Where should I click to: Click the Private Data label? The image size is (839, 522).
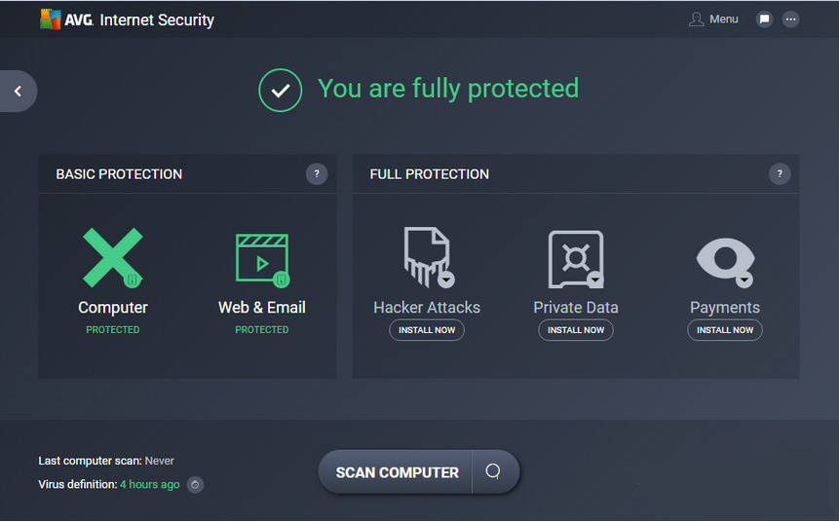pos(576,308)
